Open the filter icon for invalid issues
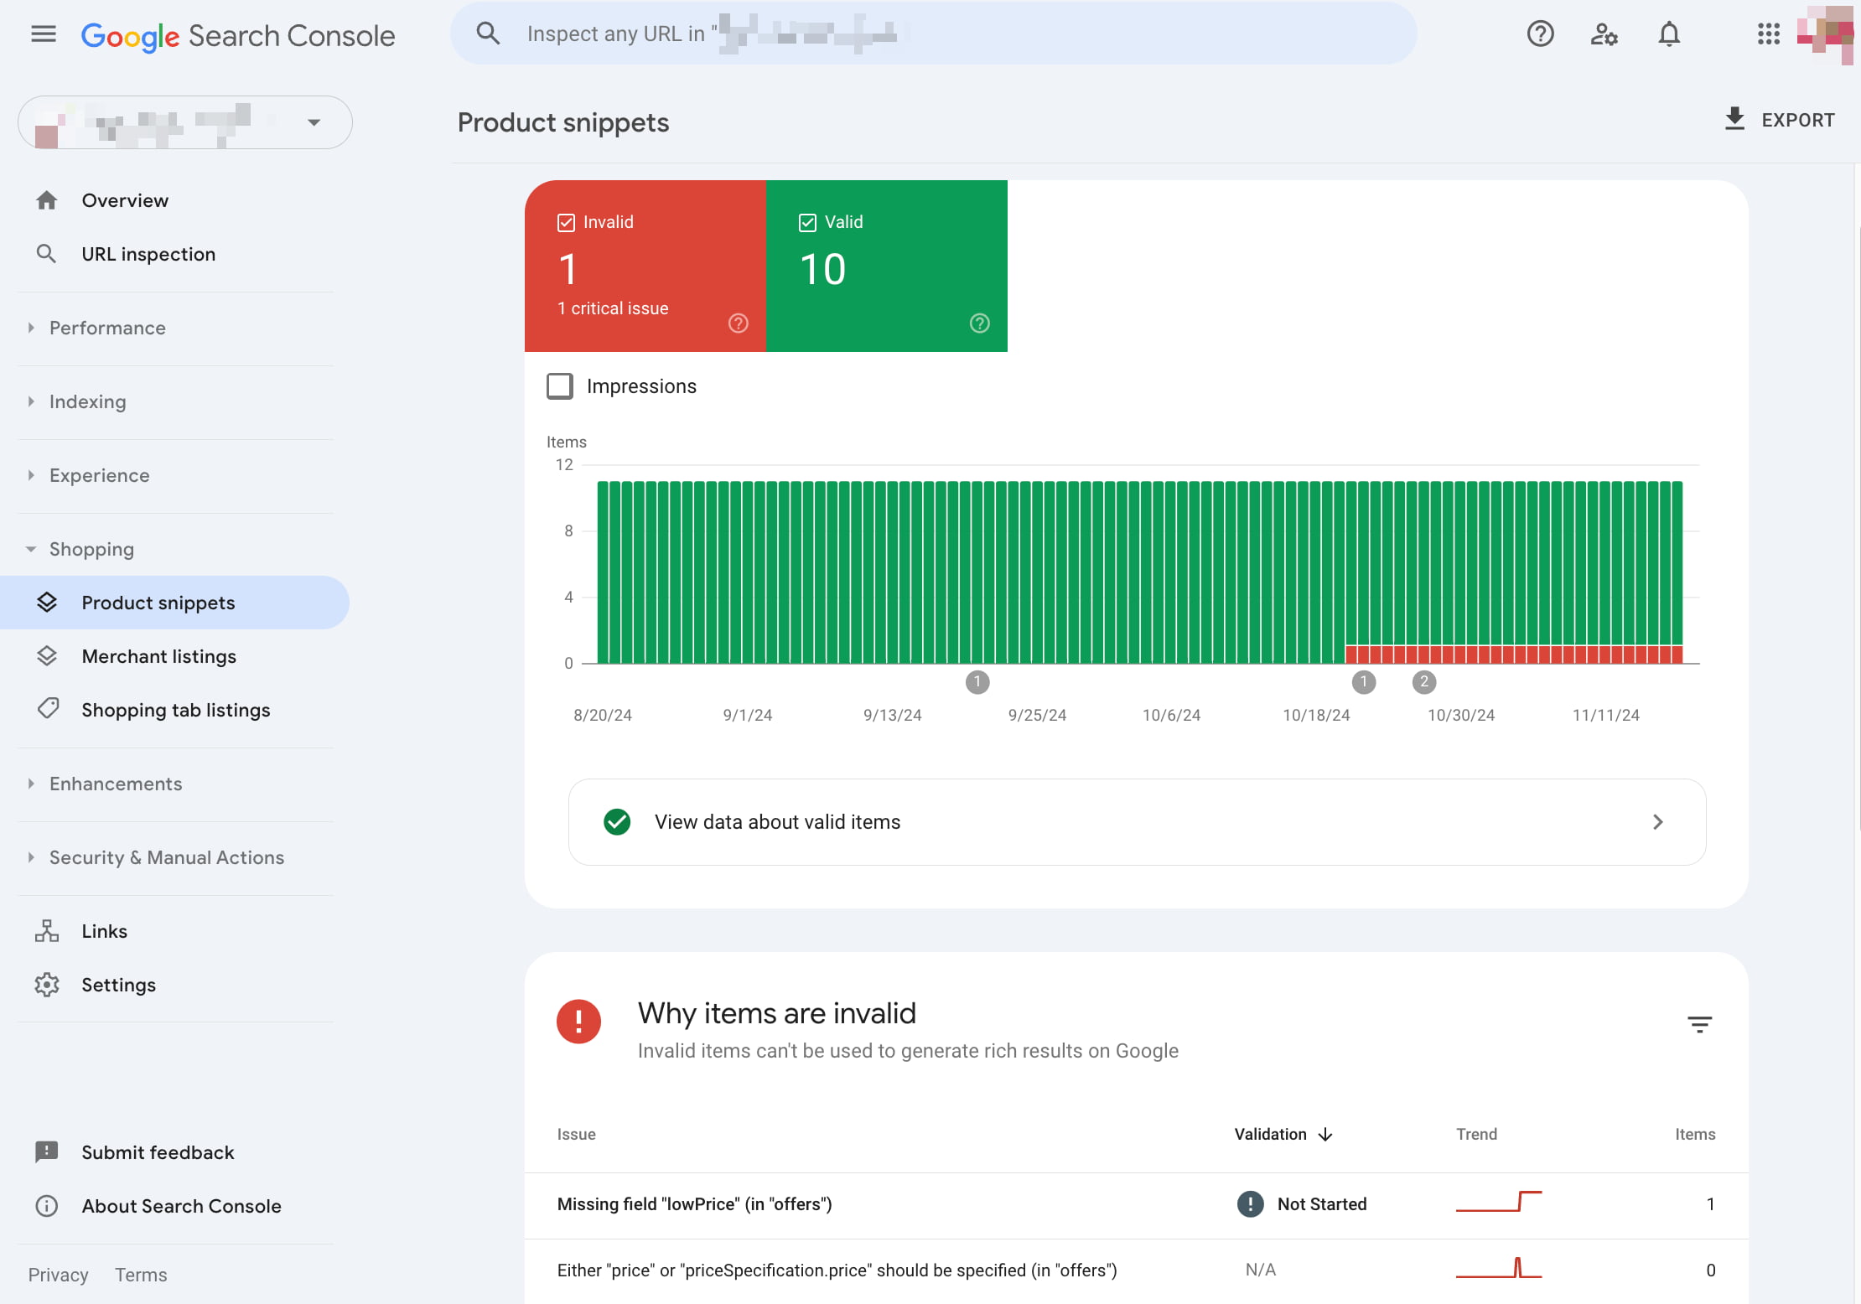1861x1304 pixels. pos(1699,1024)
